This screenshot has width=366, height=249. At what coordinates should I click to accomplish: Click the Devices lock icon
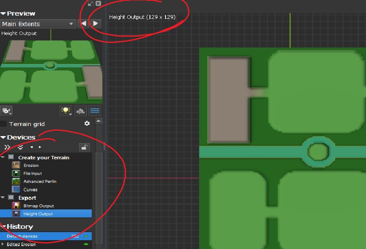click(x=84, y=147)
